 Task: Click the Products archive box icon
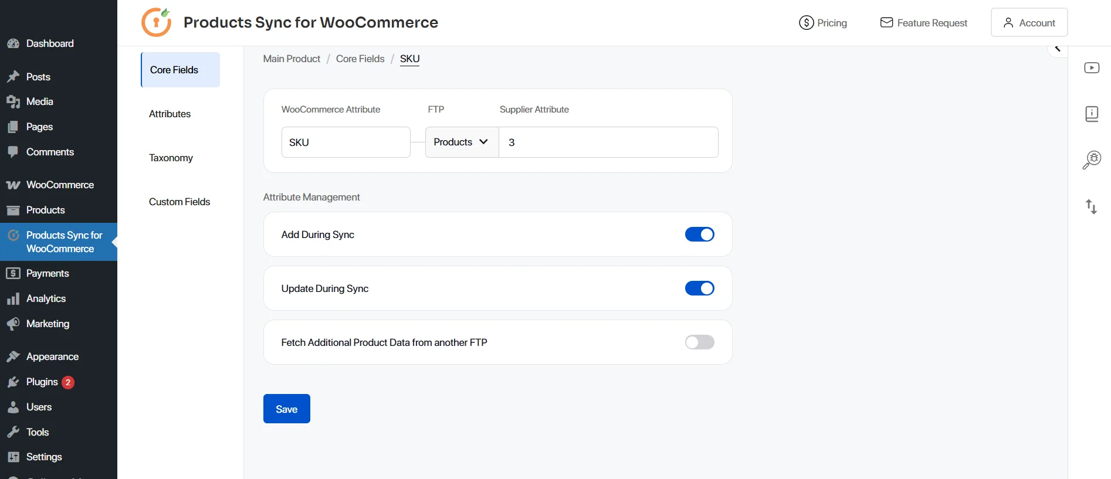pyautogui.click(x=13, y=210)
